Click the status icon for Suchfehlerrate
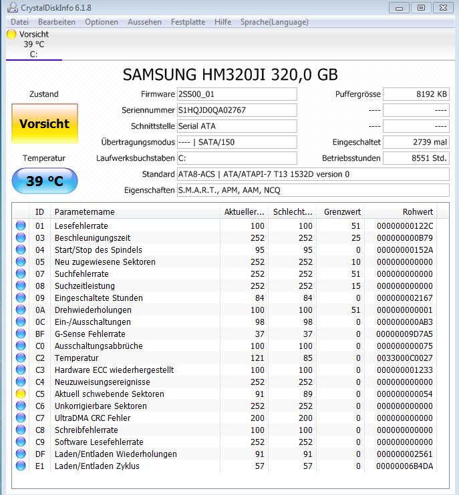 [x=21, y=274]
